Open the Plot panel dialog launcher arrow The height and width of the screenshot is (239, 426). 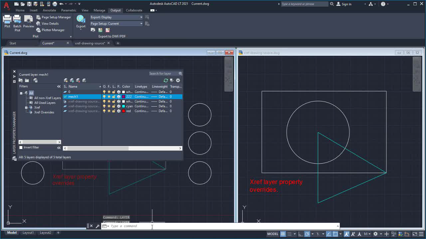(71, 37)
